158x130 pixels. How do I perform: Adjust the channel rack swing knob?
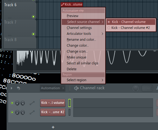(x=136, y=88)
